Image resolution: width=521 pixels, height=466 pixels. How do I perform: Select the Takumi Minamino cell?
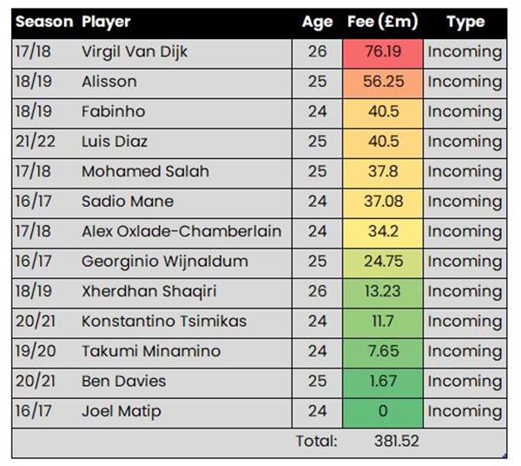click(151, 351)
